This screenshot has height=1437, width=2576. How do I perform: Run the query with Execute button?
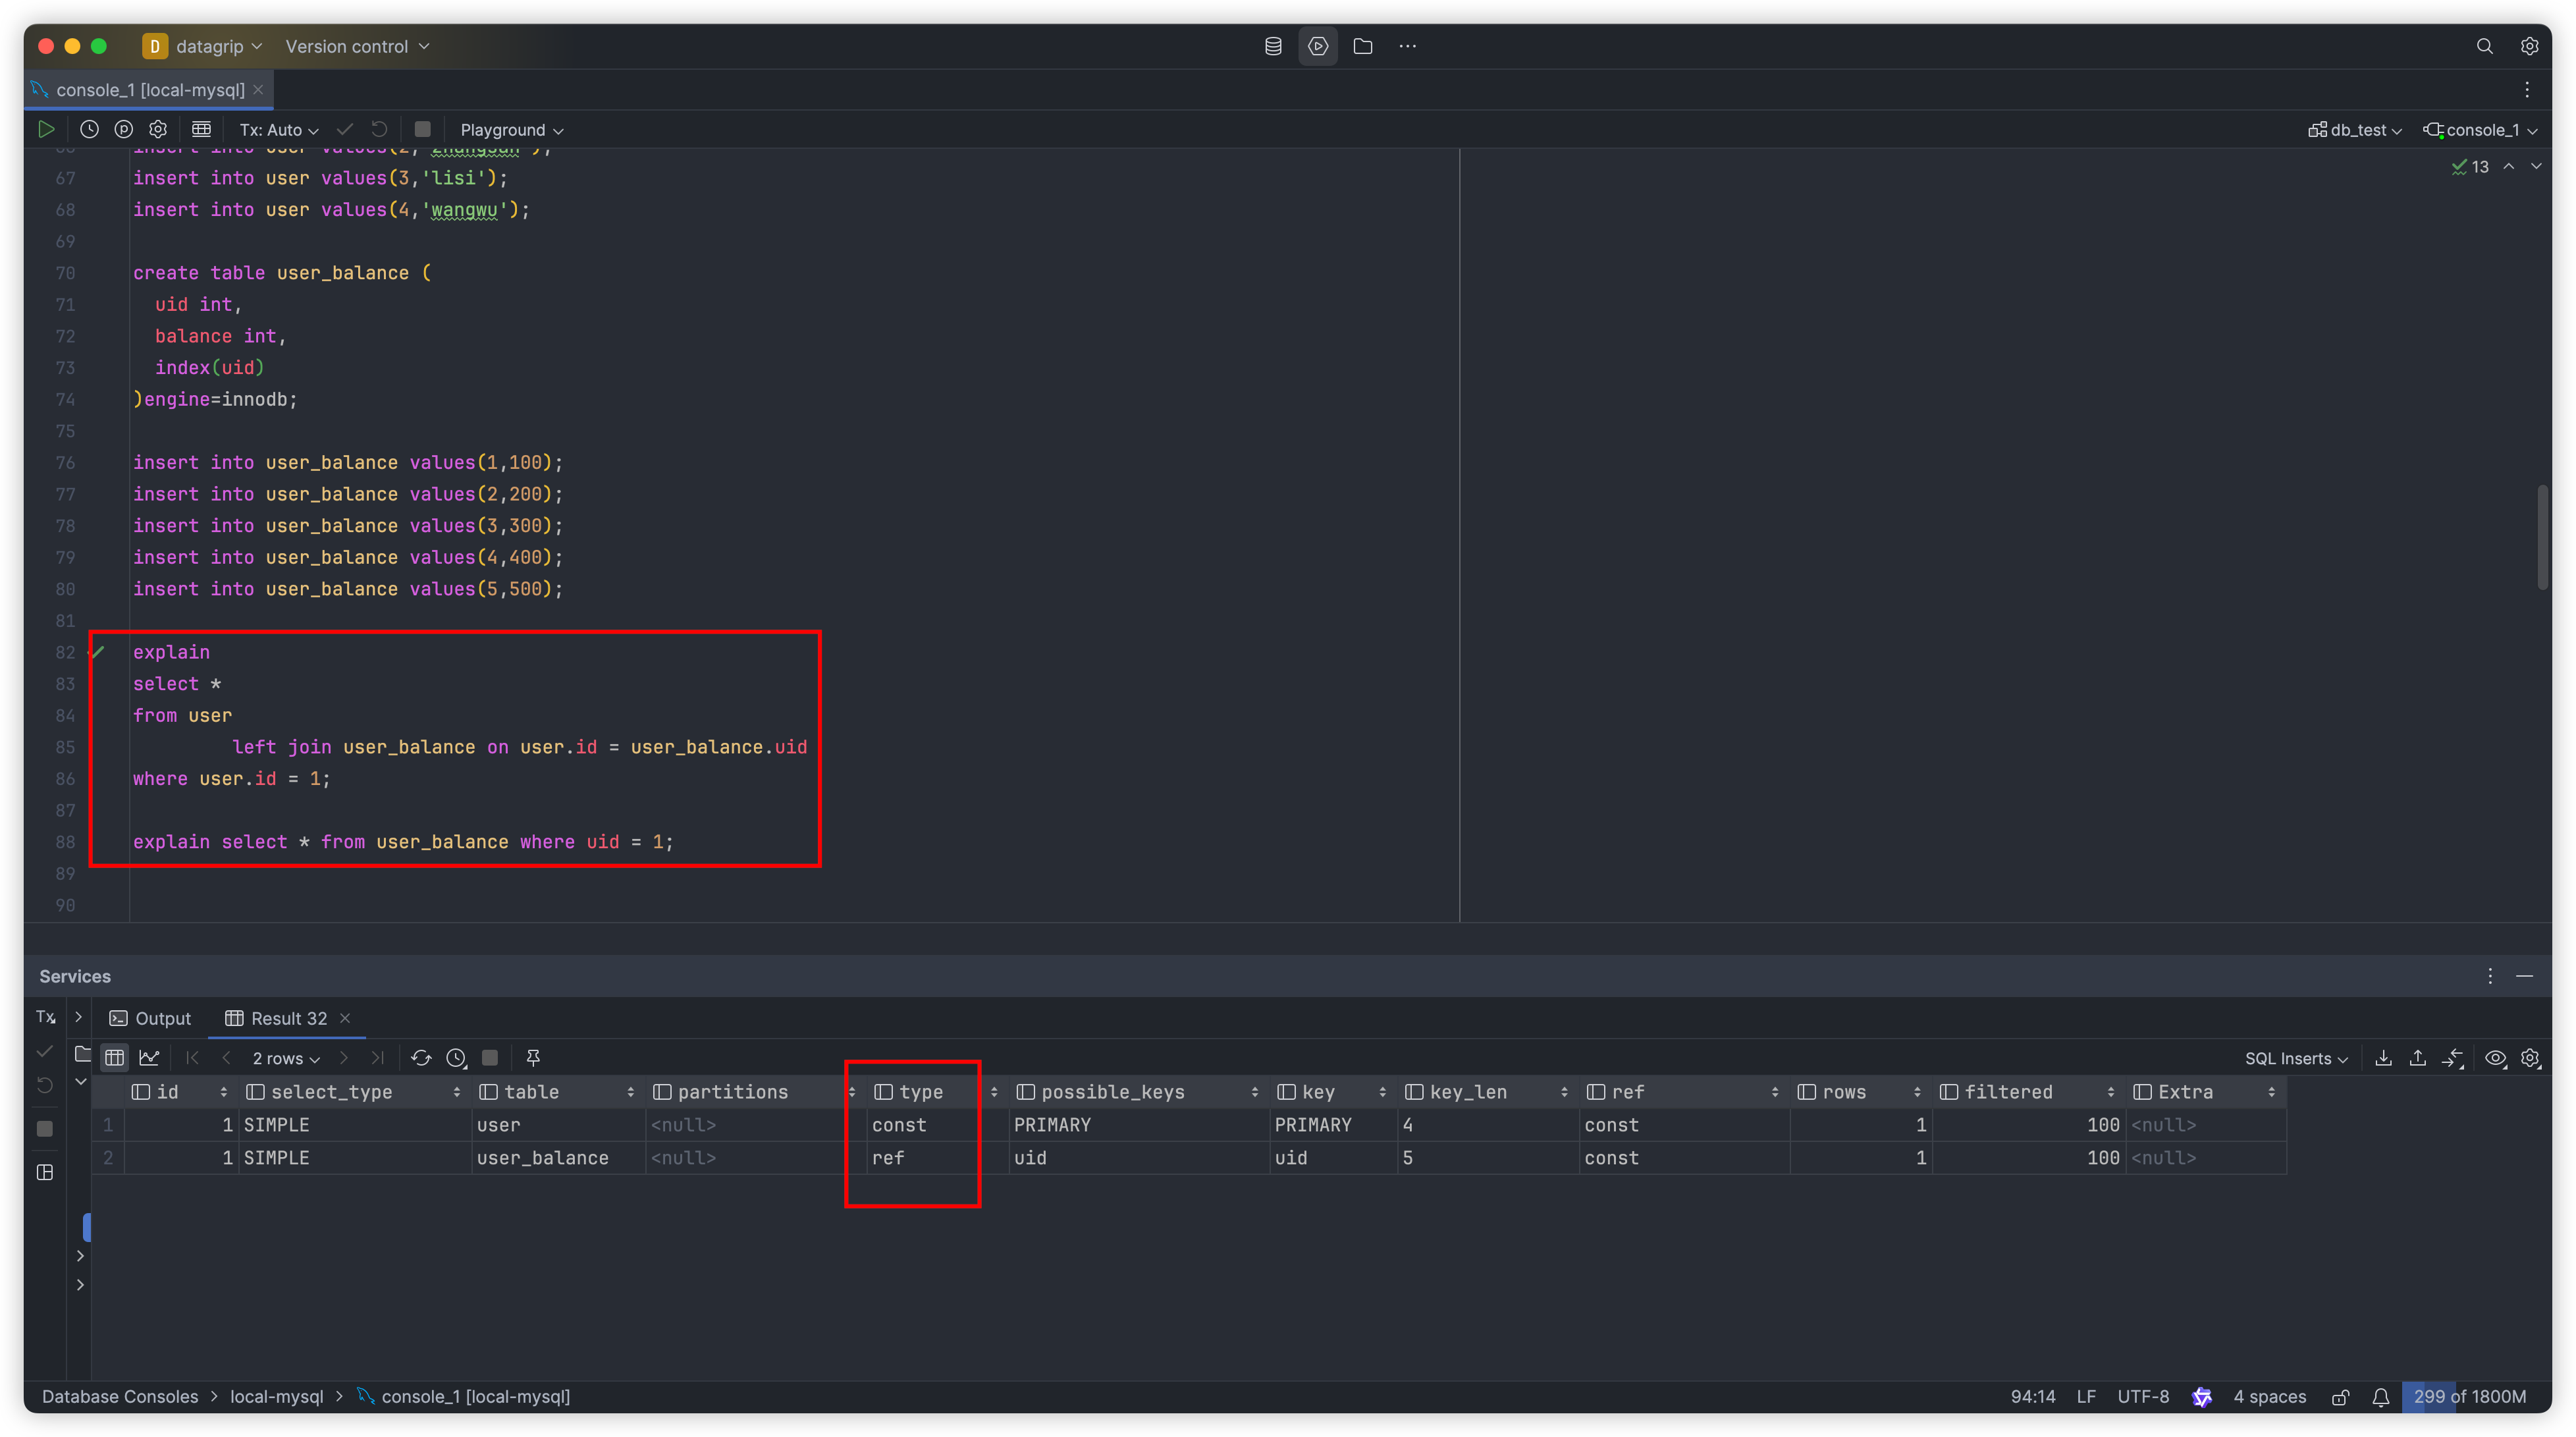point(46,129)
